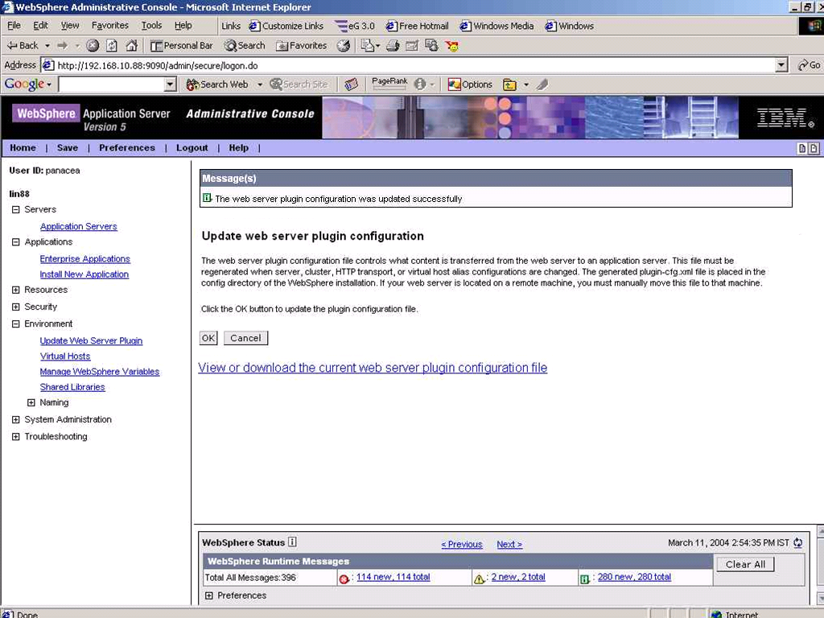Screen dimensions: 824x618
Task: Open the Windows Media link
Action: coord(496,26)
